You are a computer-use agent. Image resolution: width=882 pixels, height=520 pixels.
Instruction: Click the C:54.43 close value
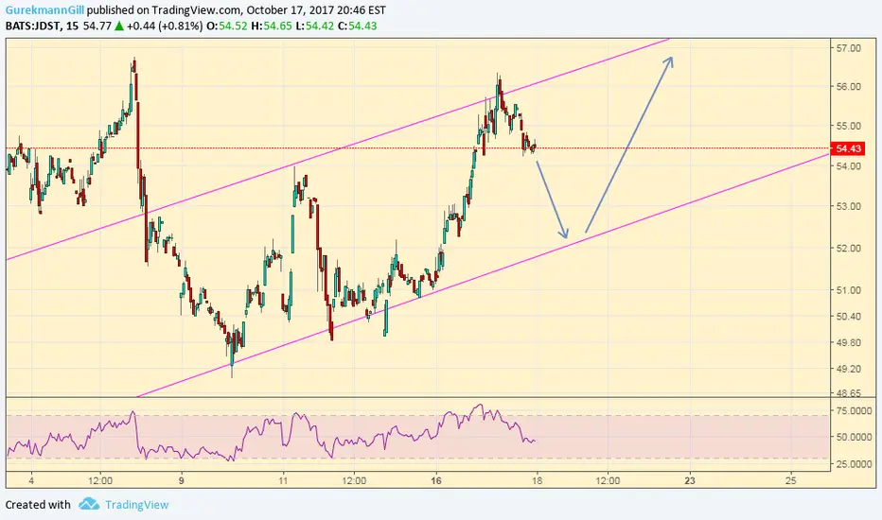[x=357, y=26]
